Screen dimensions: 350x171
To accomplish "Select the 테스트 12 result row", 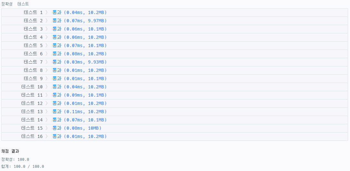I will pyautogui.click(x=175, y=103).
